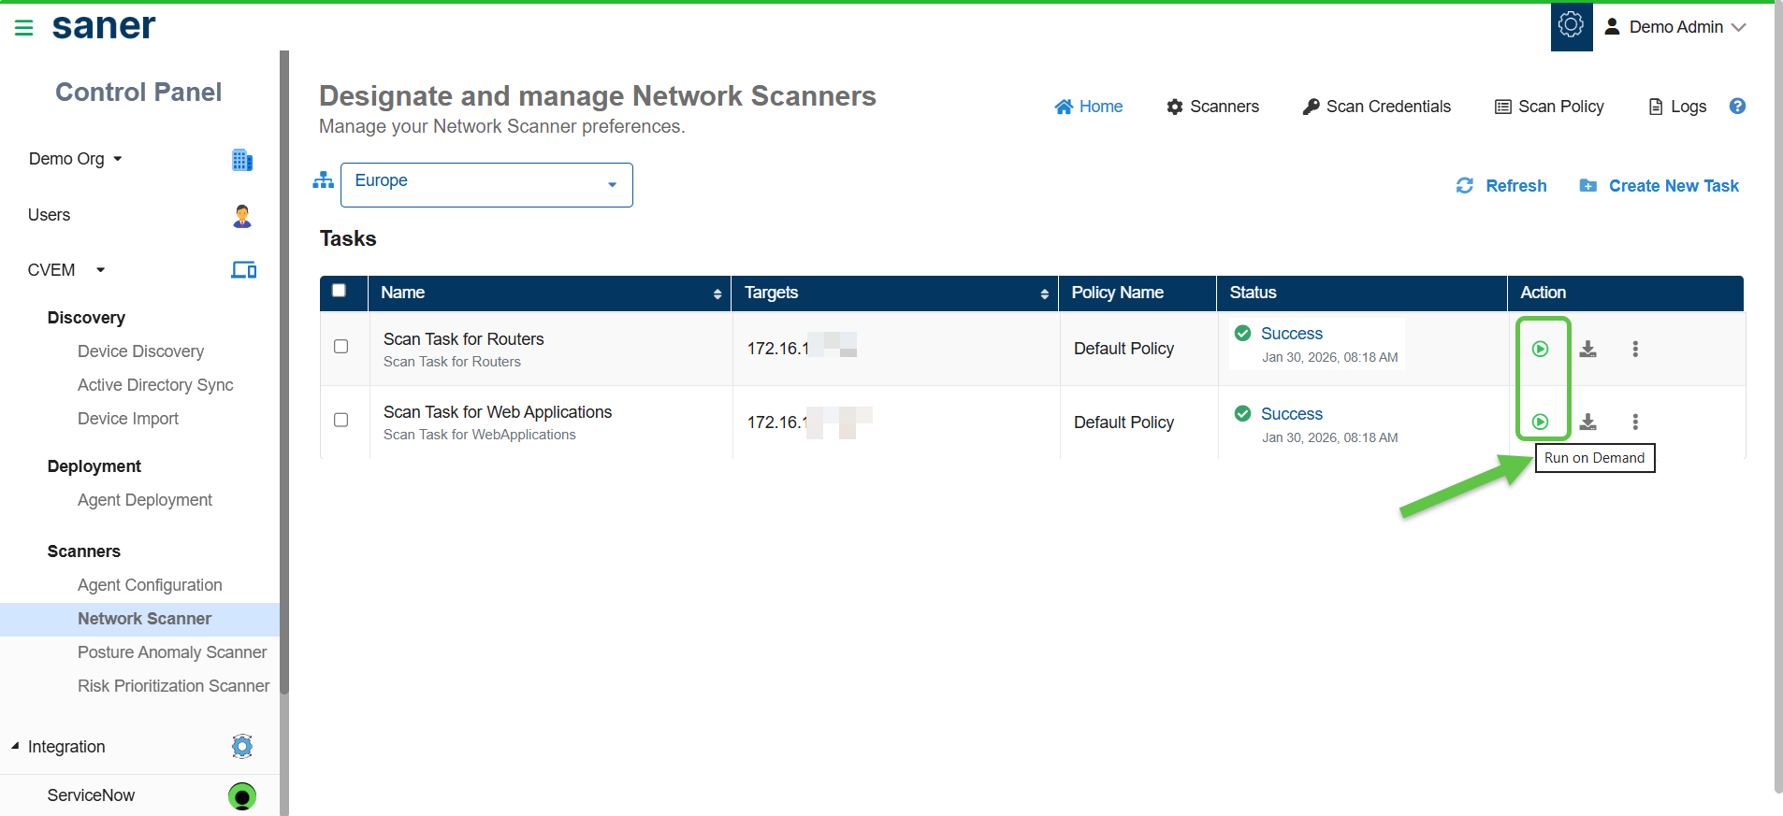Click the organization building icon beside Demo Org

(x=242, y=160)
